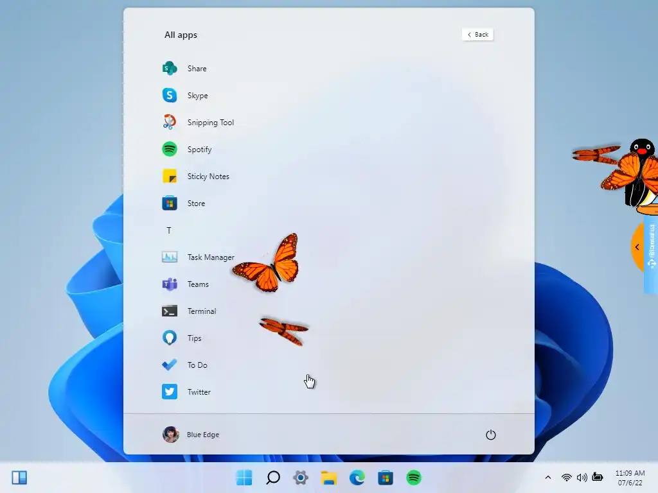Viewport: 658px width, 493px height.
Task: Select the Terminal label text
Action: 202,311
